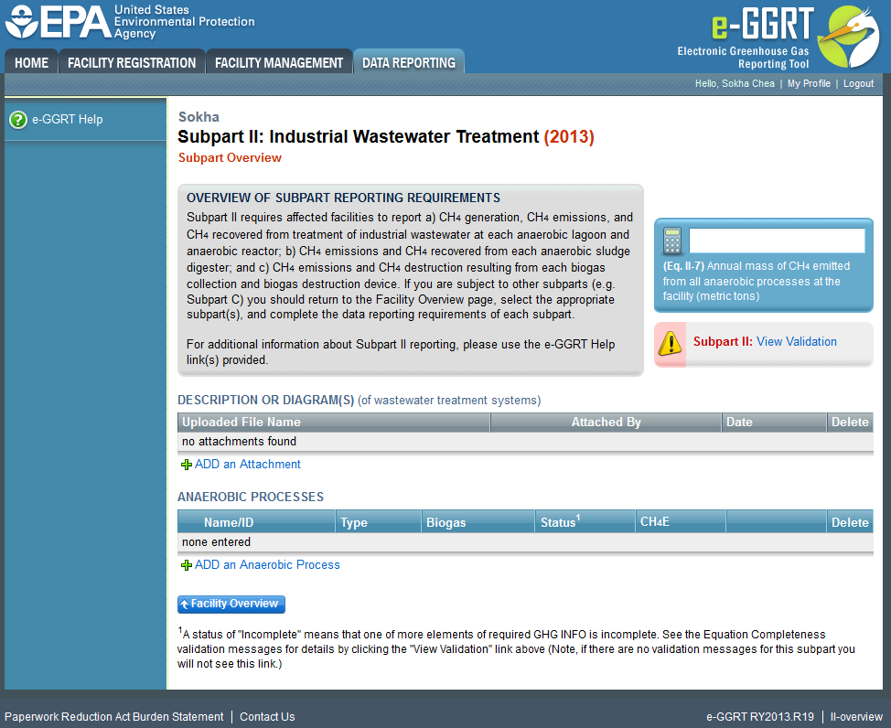The width and height of the screenshot is (891, 728).
Task: Click the CH4E column header
Action: 681,522
